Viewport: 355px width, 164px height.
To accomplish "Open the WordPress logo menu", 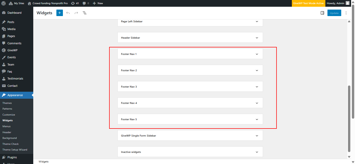I will tap(3, 3).
